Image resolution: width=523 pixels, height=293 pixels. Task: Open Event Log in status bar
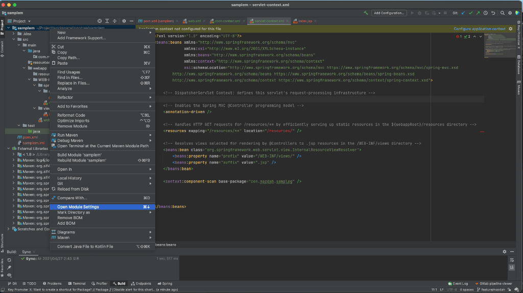[458, 284]
